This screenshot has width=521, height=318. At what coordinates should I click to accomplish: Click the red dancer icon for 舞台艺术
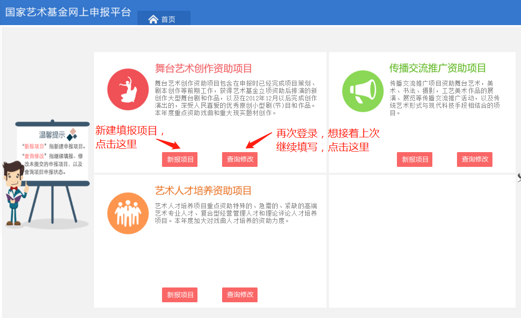point(128,89)
